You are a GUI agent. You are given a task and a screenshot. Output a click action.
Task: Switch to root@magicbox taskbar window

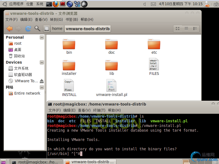click(36, 162)
